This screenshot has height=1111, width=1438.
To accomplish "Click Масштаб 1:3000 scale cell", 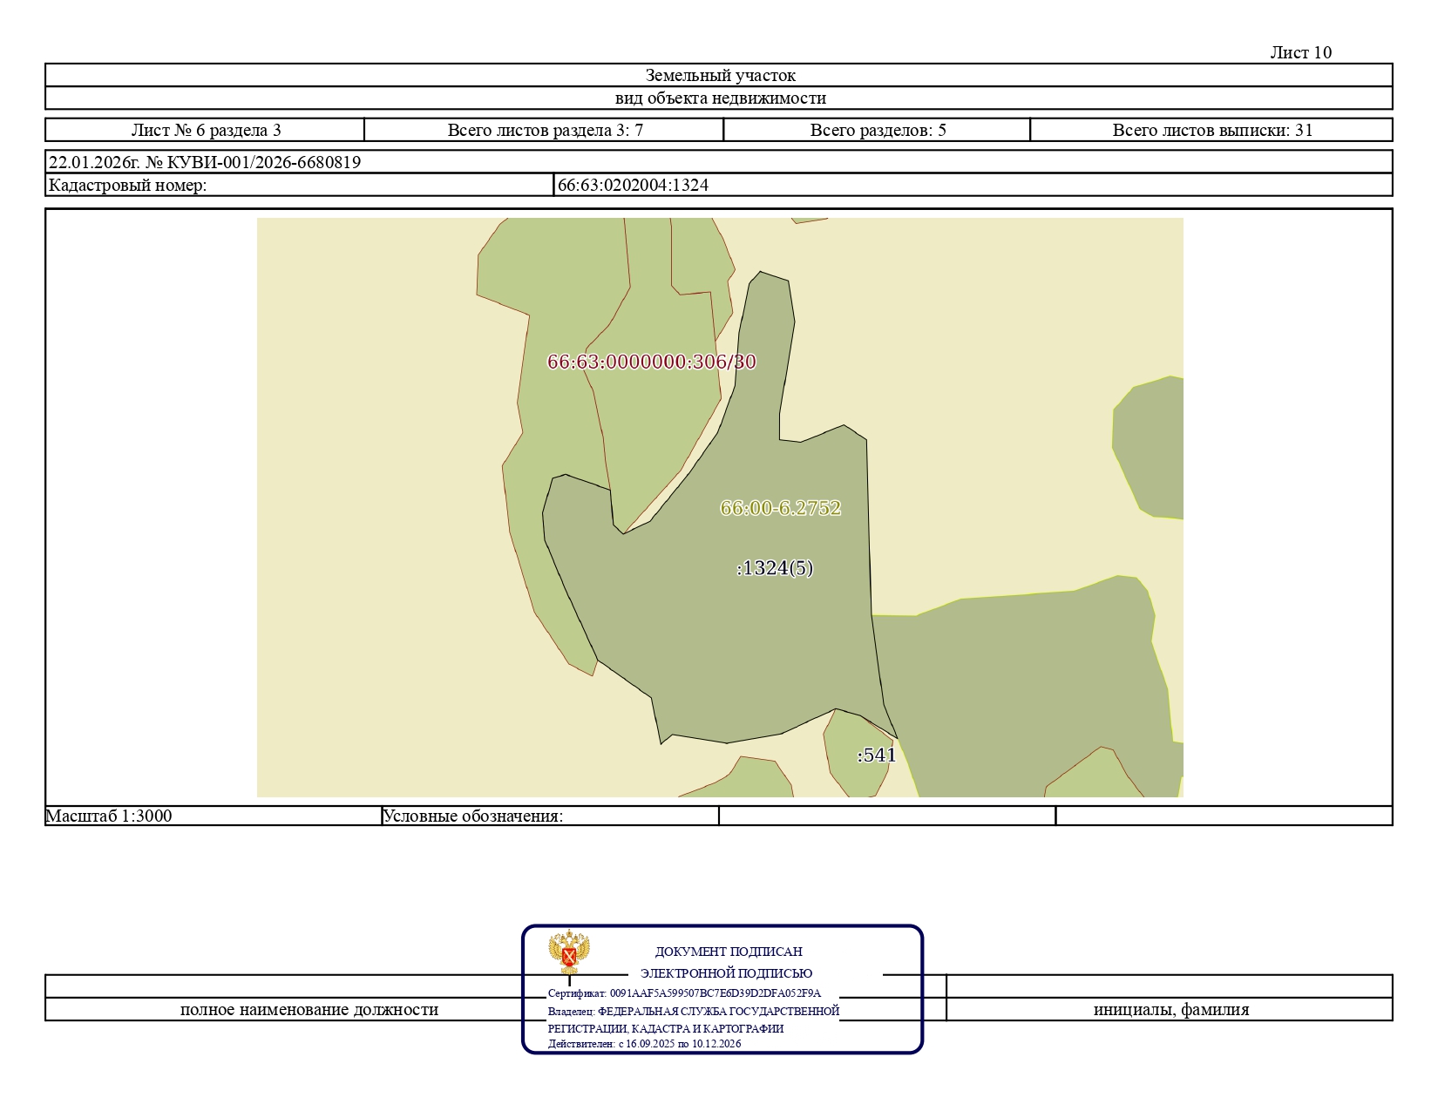I will click(214, 816).
